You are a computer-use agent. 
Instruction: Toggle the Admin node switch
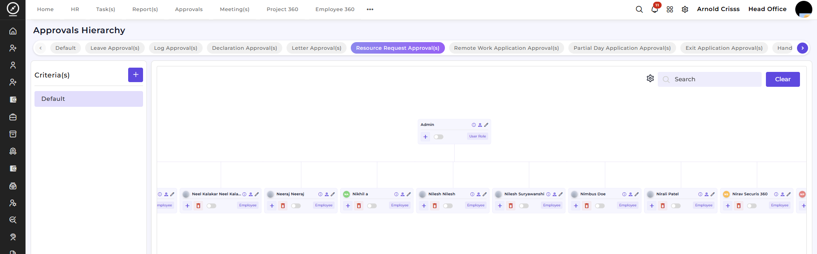coord(439,137)
